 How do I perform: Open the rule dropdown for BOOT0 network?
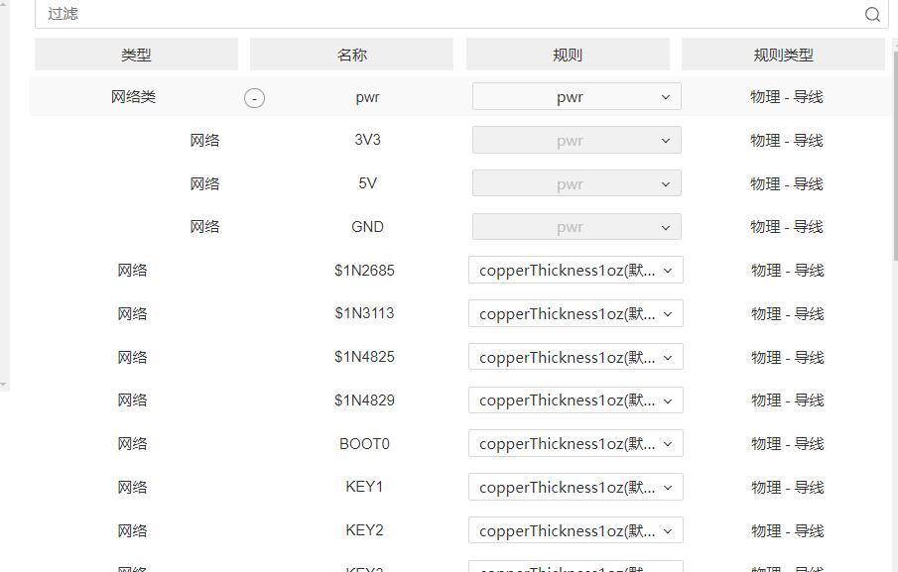pos(576,444)
